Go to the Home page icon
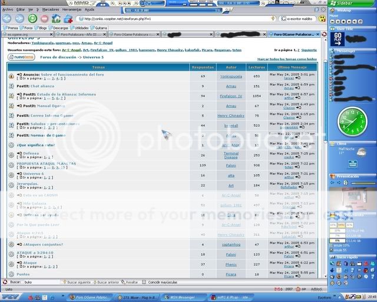The width and height of the screenshot is (377, 302). [x=56, y=18]
